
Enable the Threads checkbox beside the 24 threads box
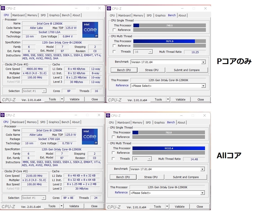click(x=113, y=159)
